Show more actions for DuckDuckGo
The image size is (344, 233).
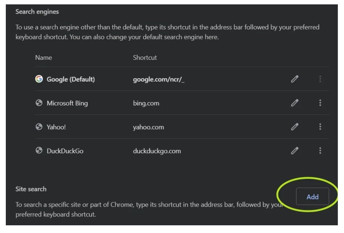(x=320, y=151)
